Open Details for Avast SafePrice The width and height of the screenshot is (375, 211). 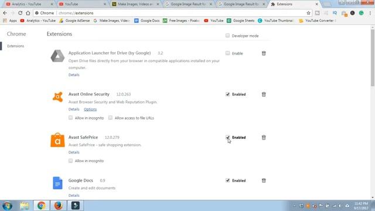coord(74,152)
